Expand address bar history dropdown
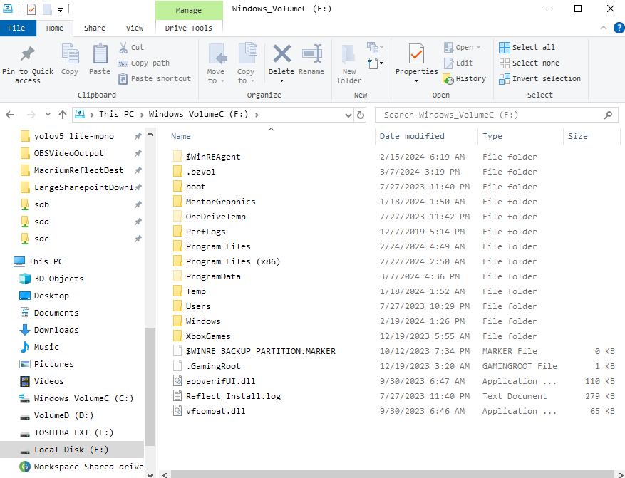Screen dimensions: 625x478 (348, 115)
